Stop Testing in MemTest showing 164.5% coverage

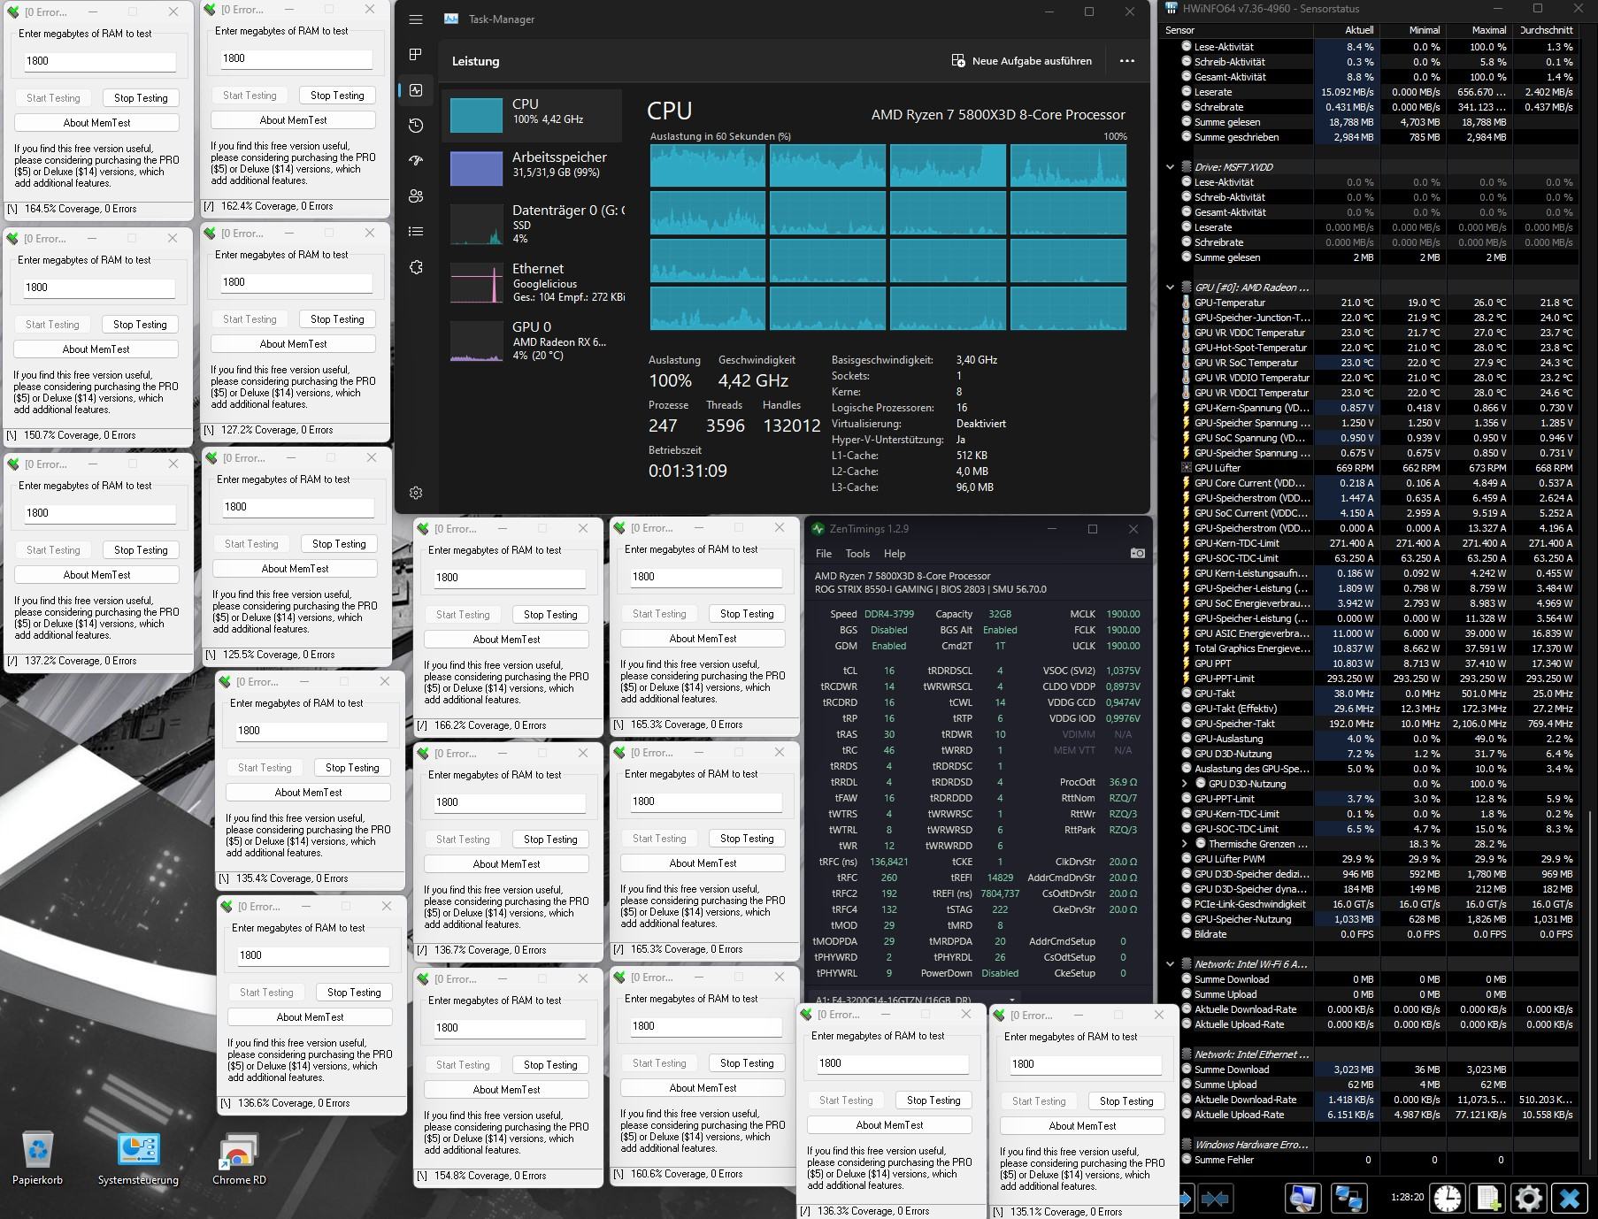coord(141,98)
